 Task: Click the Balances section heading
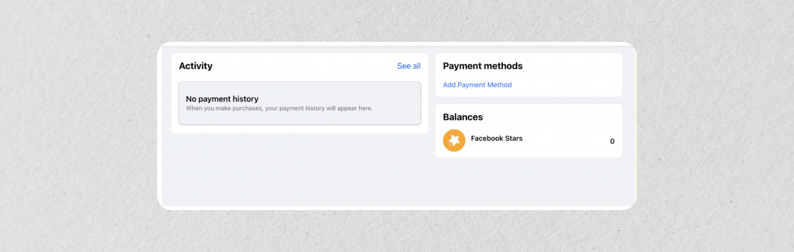(463, 117)
